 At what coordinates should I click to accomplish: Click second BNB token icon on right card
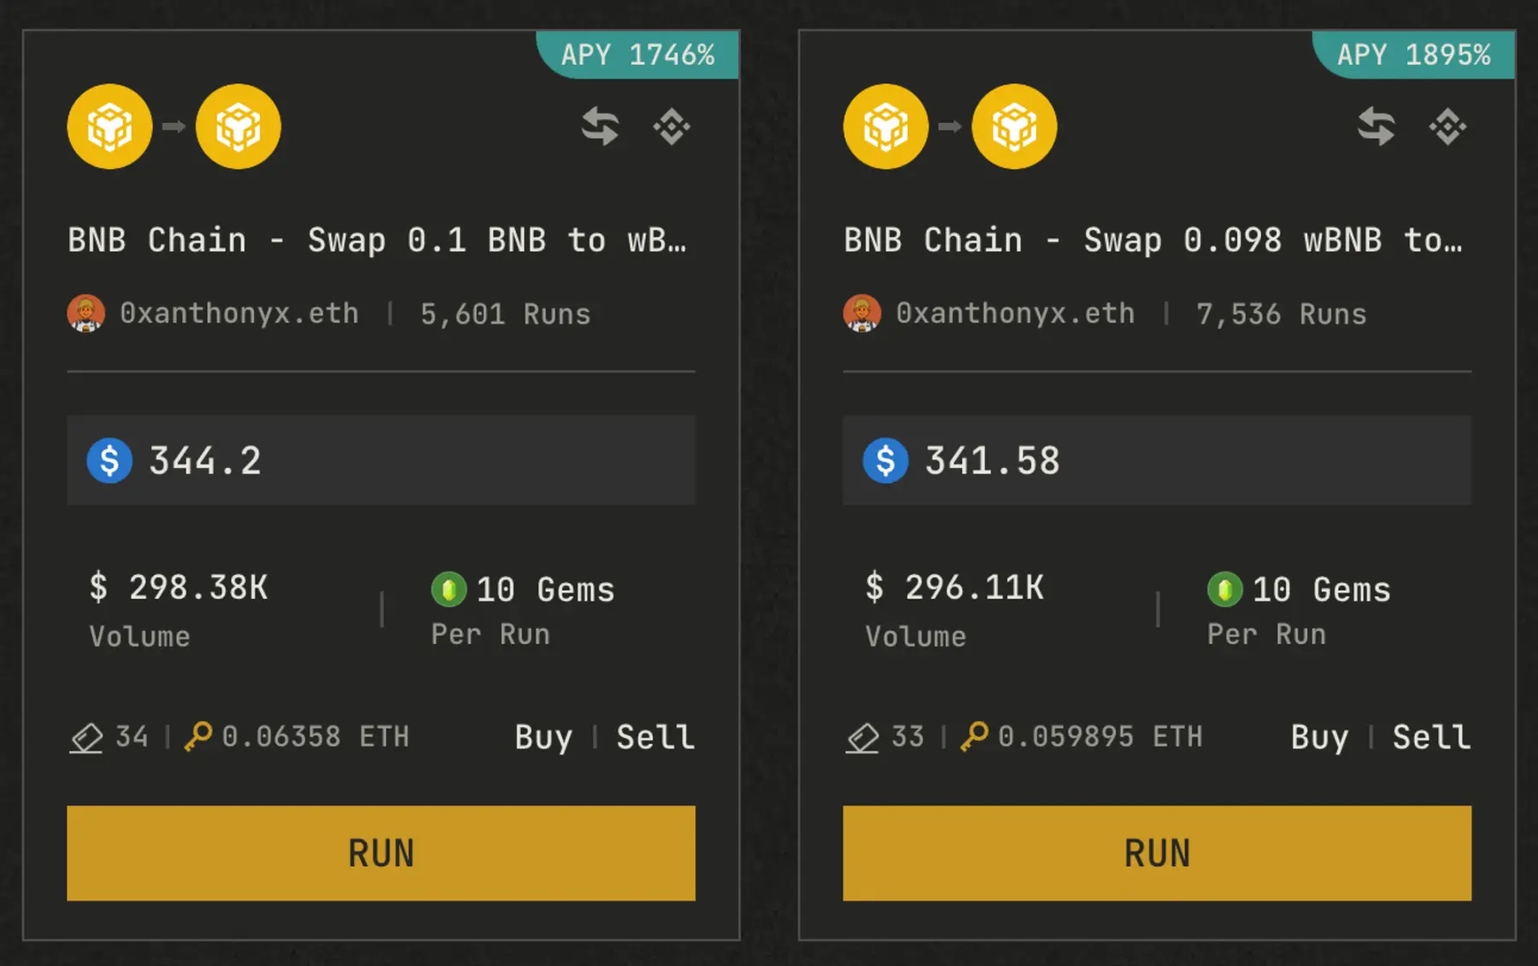click(x=1014, y=126)
